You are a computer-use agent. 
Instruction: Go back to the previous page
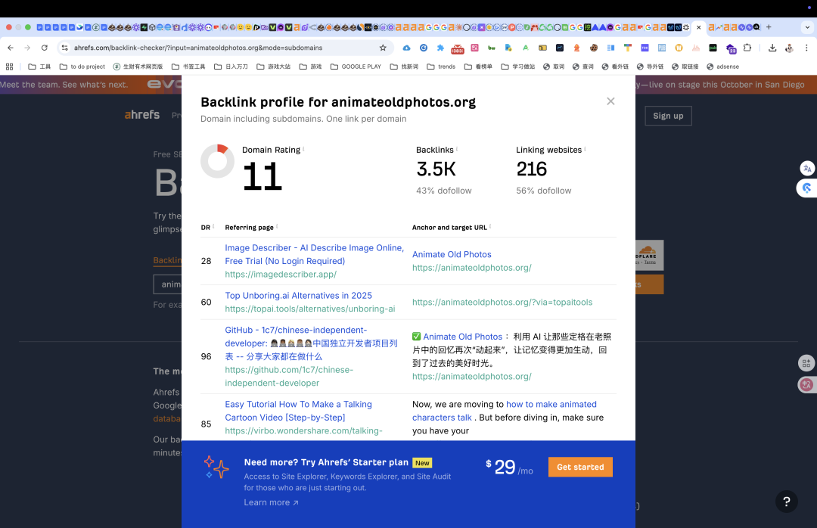tap(11, 48)
